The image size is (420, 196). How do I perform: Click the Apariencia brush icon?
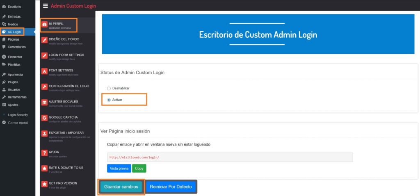pyautogui.click(x=4, y=75)
